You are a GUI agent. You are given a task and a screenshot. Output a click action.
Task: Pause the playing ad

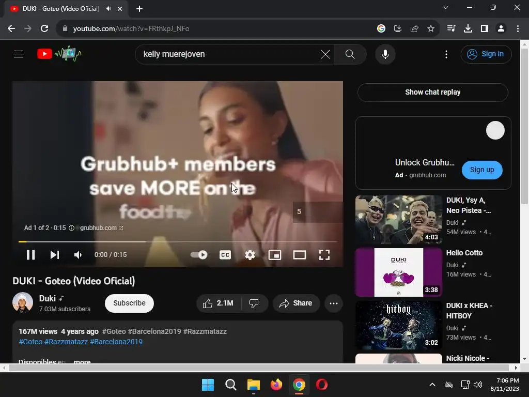point(30,255)
